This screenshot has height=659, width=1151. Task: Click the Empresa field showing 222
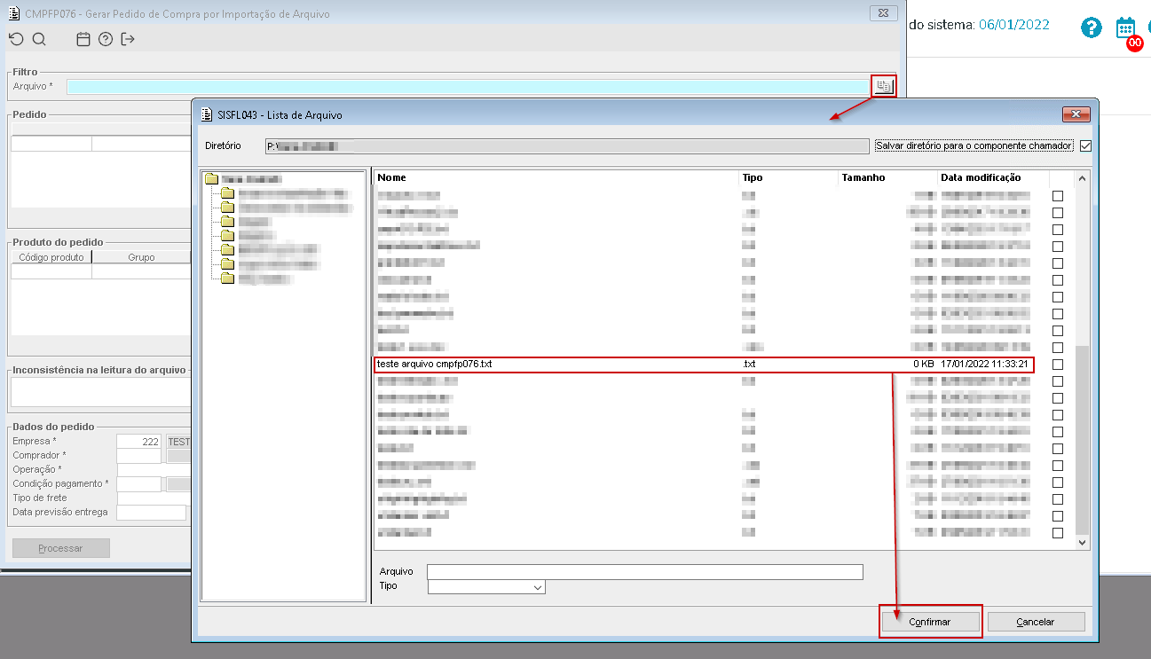pos(139,442)
